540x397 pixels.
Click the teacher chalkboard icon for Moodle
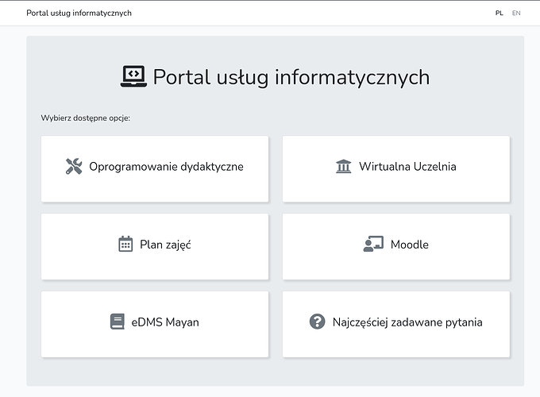(373, 244)
